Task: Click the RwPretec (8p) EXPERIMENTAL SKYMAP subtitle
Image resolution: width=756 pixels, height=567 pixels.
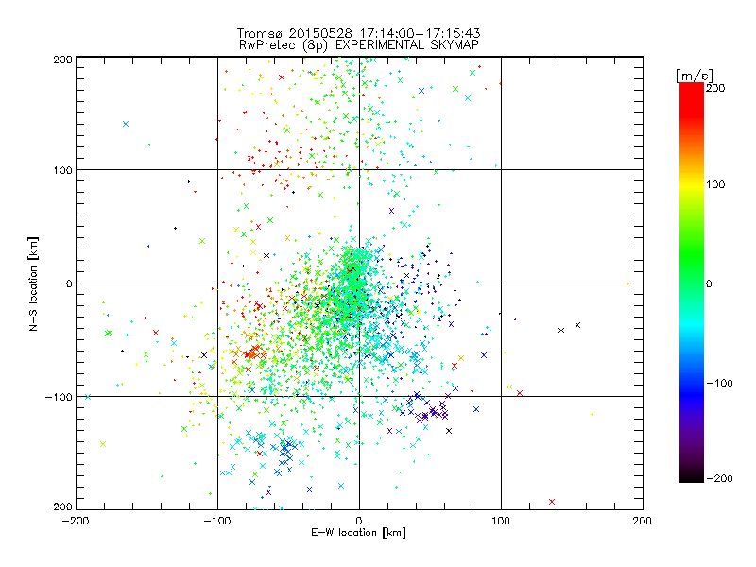Action: click(x=358, y=44)
